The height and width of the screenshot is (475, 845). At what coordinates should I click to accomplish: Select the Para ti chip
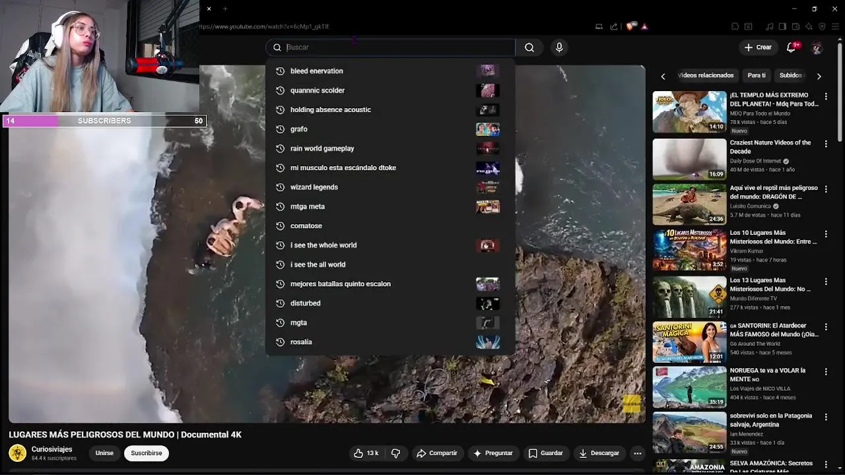pyautogui.click(x=757, y=76)
